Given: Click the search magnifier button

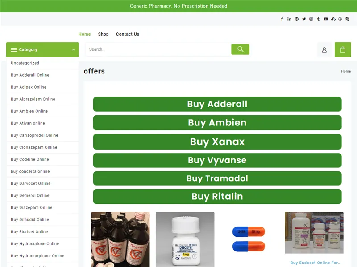Looking at the screenshot, I should point(240,49).
